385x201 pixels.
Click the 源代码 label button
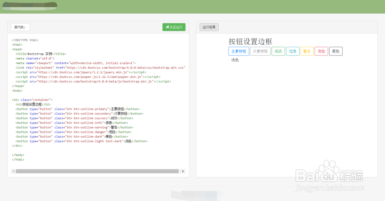(20, 27)
